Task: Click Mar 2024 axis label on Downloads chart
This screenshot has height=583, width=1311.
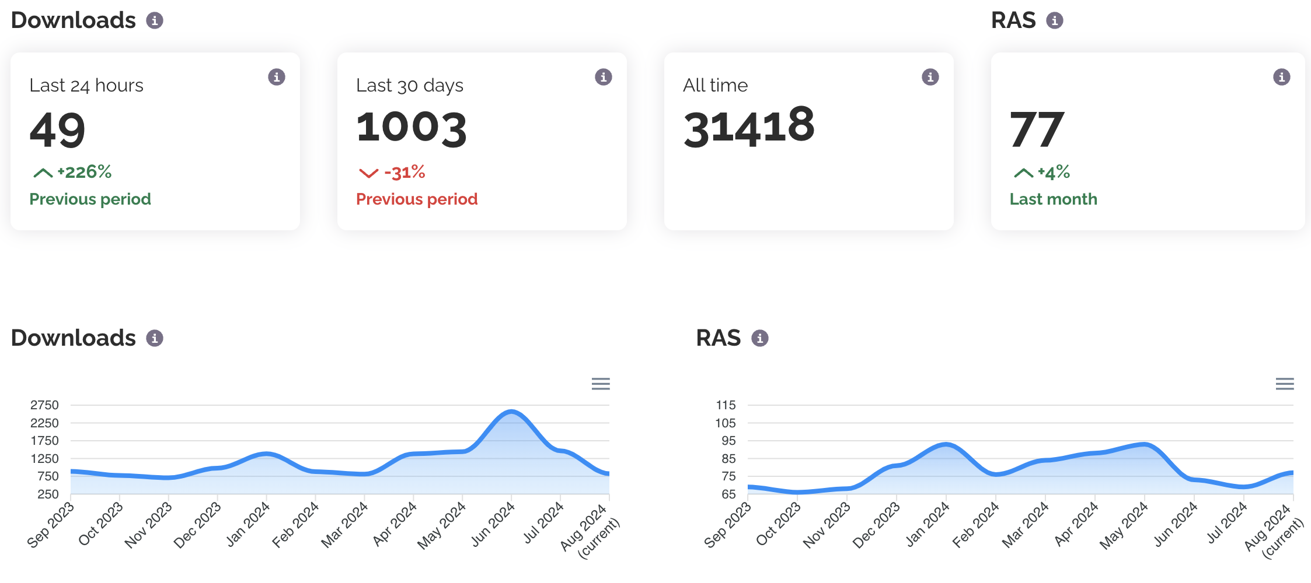Action: tap(344, 525)
